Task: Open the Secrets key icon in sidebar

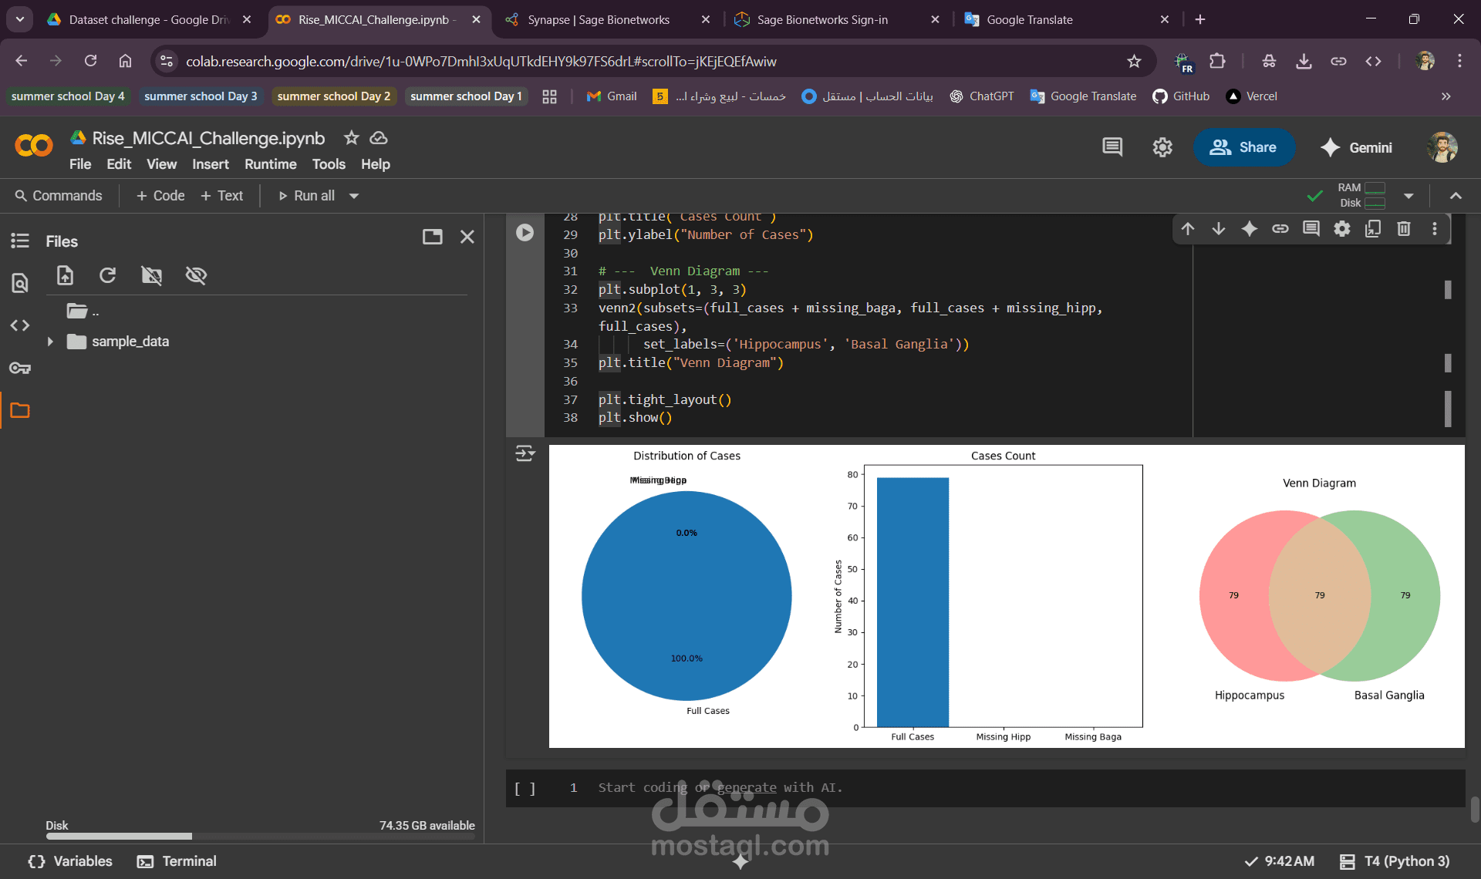Action: click(x=20, y=368)
